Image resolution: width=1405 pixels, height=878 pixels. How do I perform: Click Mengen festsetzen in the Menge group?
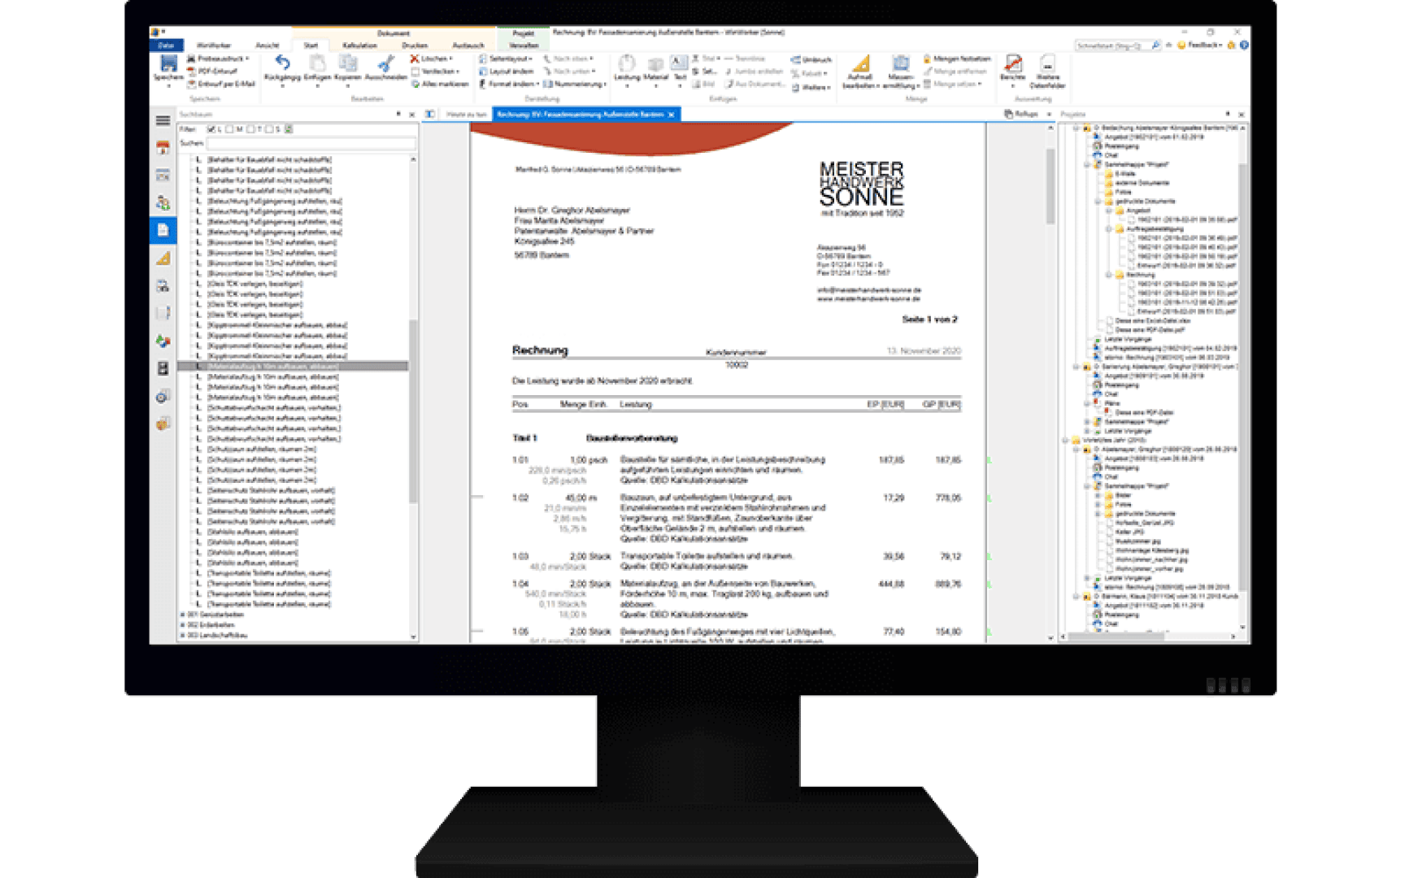(x=963, y=59)
